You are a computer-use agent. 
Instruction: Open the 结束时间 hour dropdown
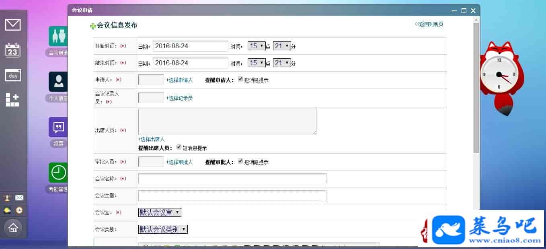(257, 63)
